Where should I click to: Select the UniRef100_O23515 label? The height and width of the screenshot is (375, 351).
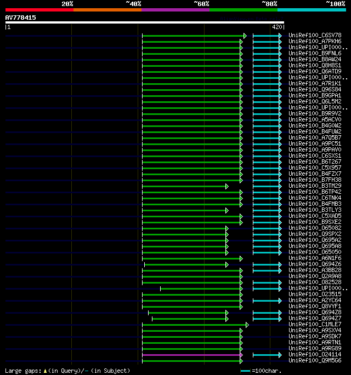[x=315, y=294]
